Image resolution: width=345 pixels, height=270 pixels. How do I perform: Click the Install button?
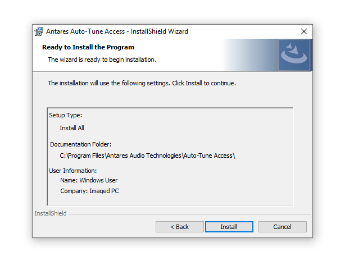229,227
